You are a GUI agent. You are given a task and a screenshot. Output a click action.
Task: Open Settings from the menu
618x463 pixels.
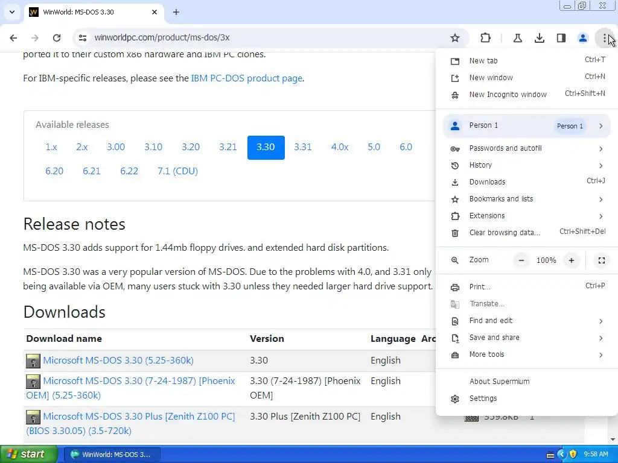coord(526,398)
